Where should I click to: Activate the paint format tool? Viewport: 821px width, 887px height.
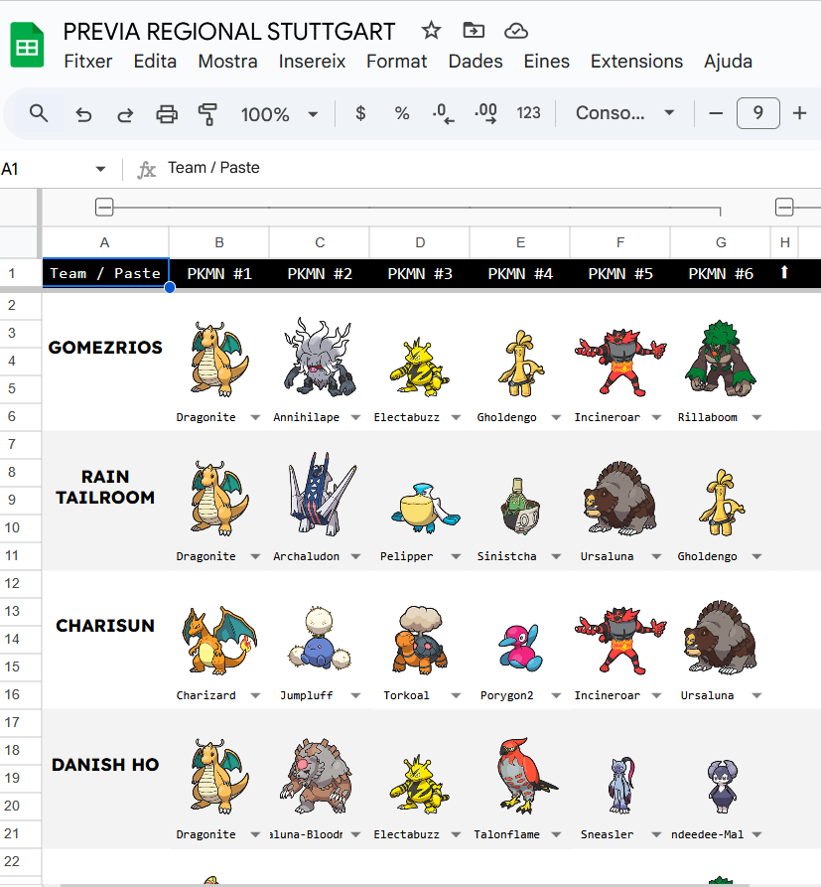coord(207,114)
